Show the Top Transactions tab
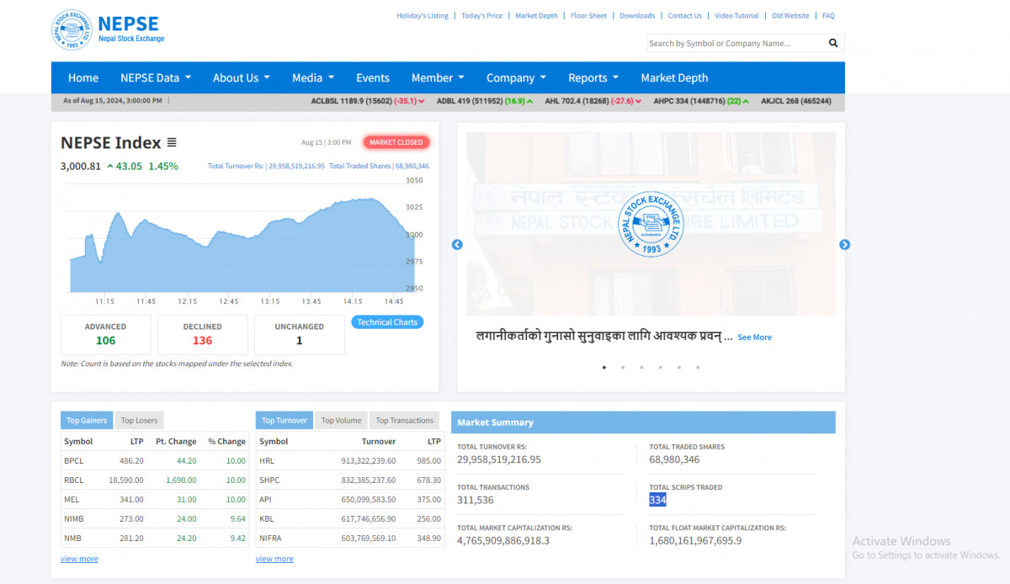The width and height of the screenshot is (1010, 584). coord(404,421)
